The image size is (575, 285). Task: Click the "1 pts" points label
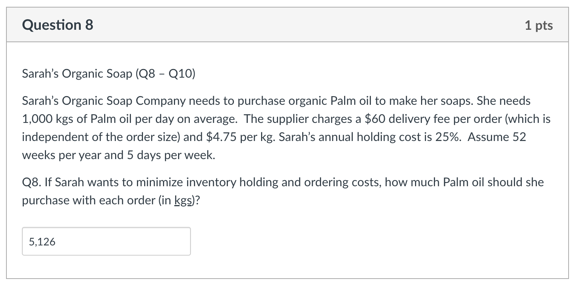[x=538, y=25]
